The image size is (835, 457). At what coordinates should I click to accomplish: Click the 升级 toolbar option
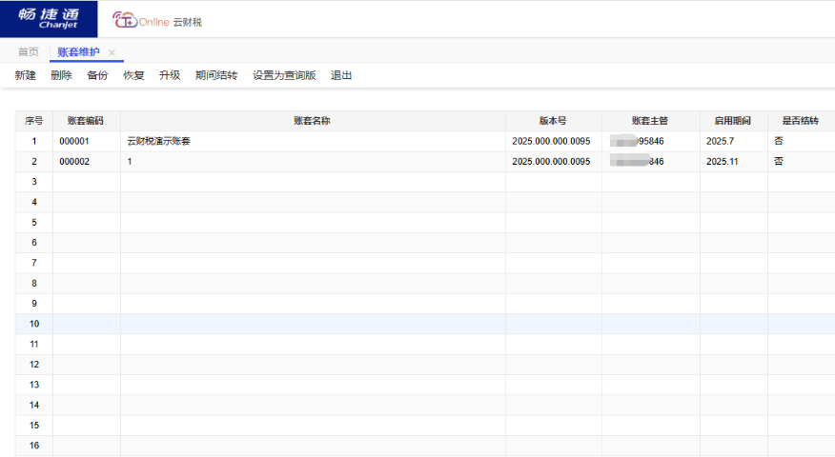pyautogui.click(x=170, y=75)
